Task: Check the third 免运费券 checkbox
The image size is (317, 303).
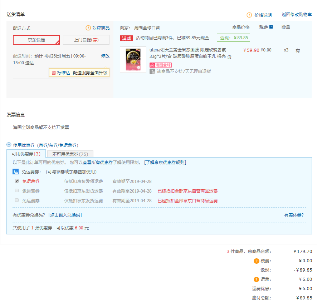Action: click(x=17, y=200)
